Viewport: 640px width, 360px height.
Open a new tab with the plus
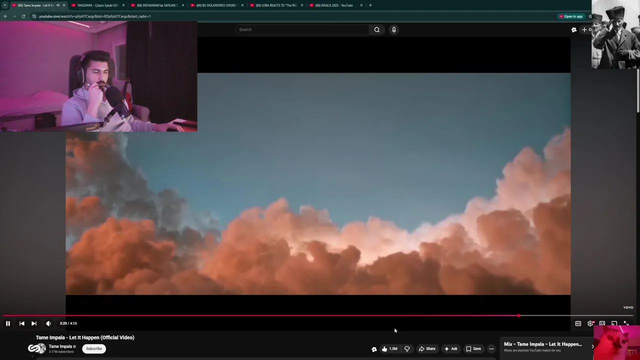point(370,5)
